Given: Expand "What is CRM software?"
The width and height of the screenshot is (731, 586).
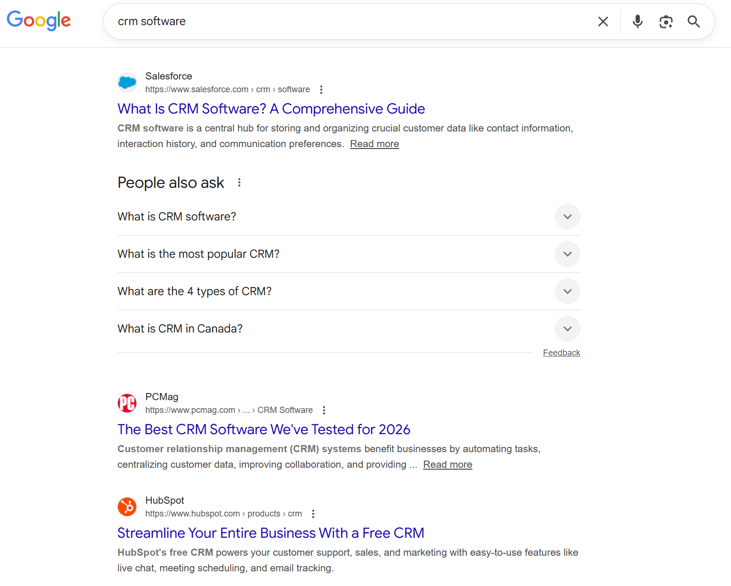Looking at the screenshot, I should (567, 217).
